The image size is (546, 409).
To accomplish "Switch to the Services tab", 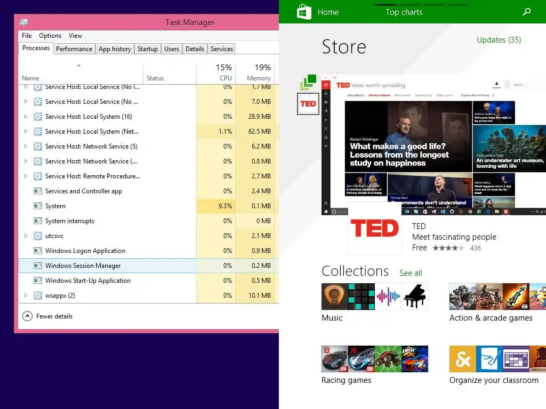I will [x=222, y=48].
